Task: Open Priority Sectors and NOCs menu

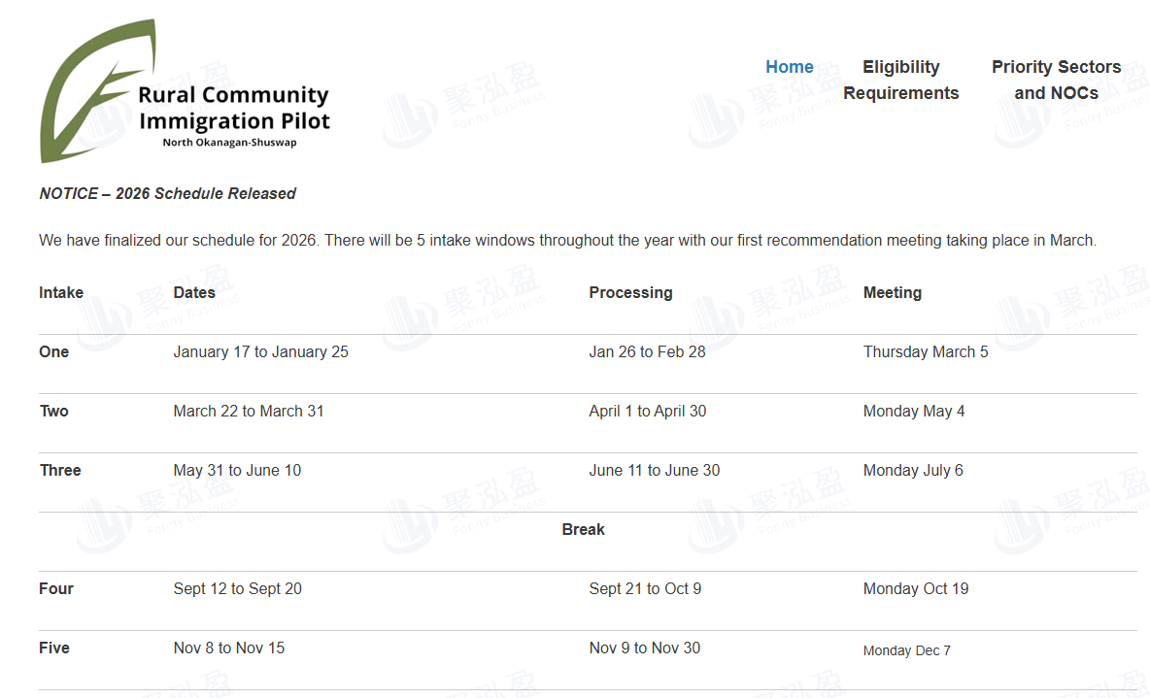Action: point(1056,80)
